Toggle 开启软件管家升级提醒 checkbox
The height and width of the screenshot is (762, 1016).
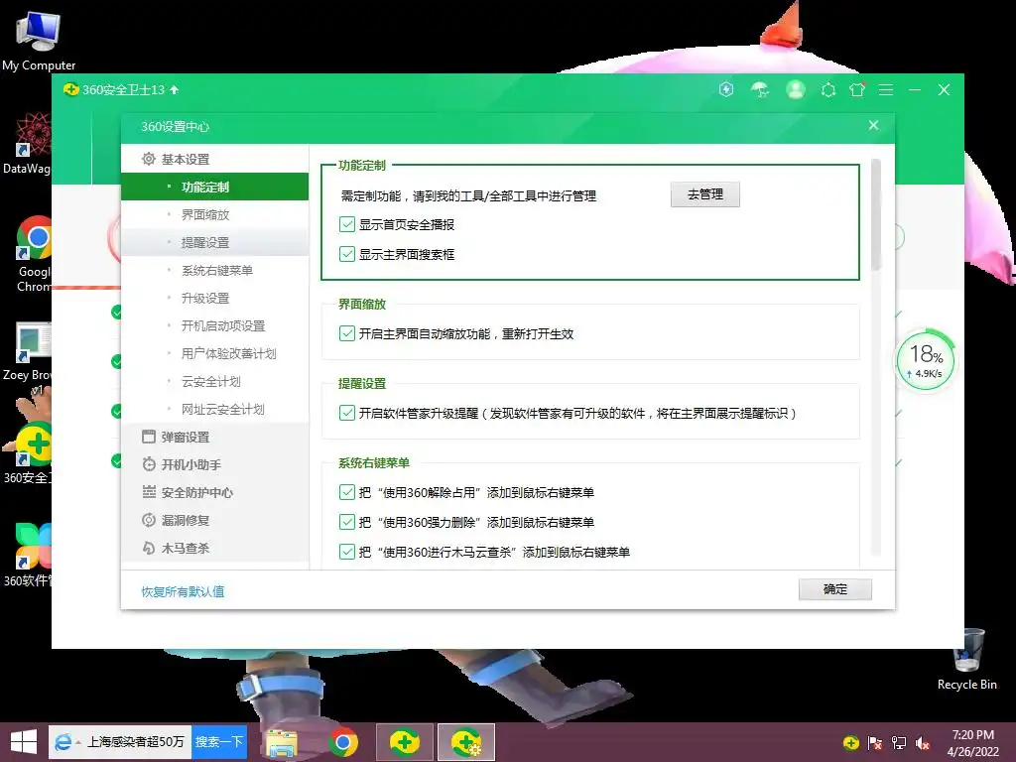[x=347, y=413]
